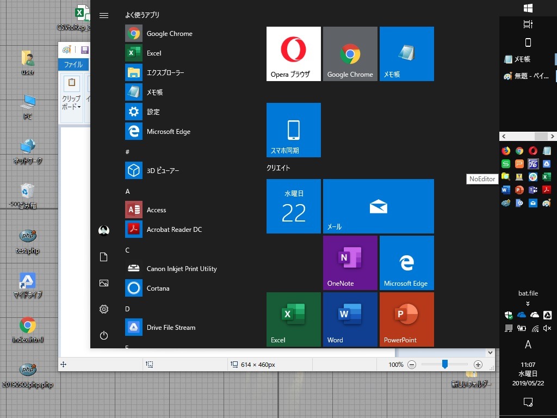The height and width of the screenshot is (418, 557).
Task: Click the Save icon in Paint's title bar
Action: tap(84, 50)
